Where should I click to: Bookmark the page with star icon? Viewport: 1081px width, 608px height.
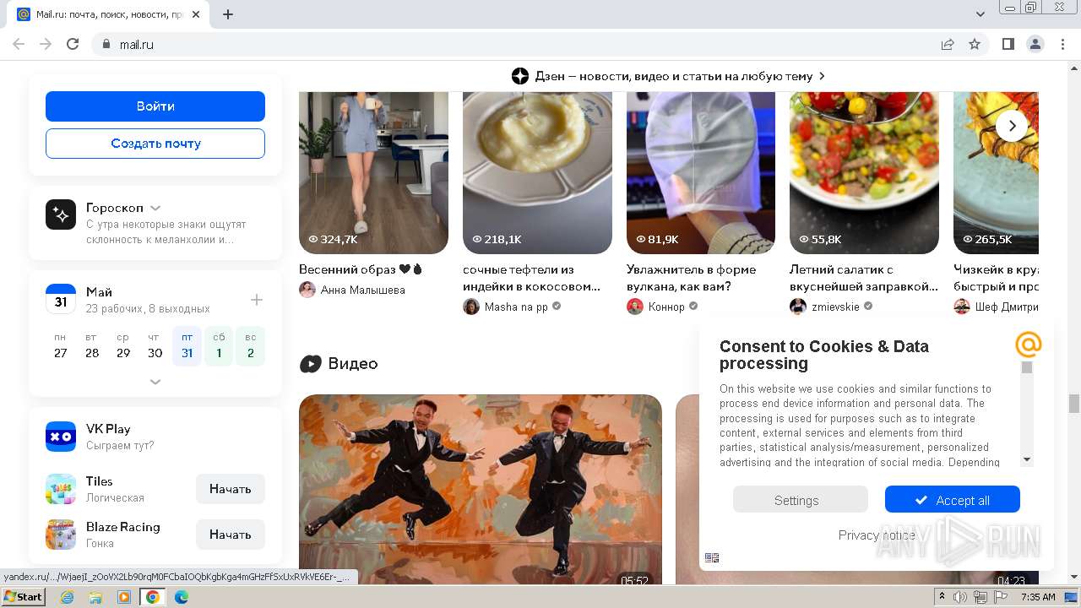coord(975,44)
